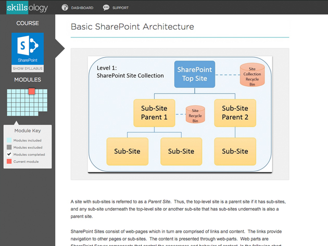Click the Site Recycle Bin cylinder

[195, 114]
